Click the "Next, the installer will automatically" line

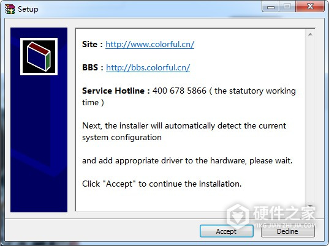coord(184,125)
